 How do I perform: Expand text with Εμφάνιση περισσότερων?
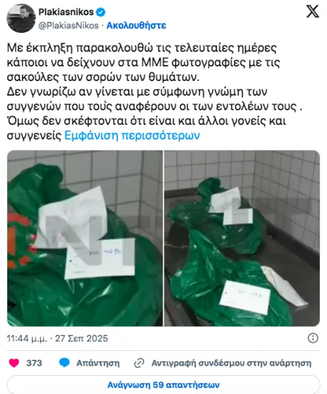tap(132, 136)
